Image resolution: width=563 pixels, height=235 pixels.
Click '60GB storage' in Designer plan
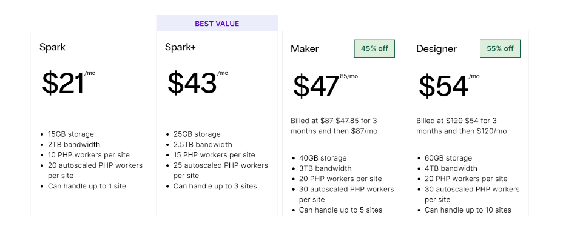tap(448, 158)
